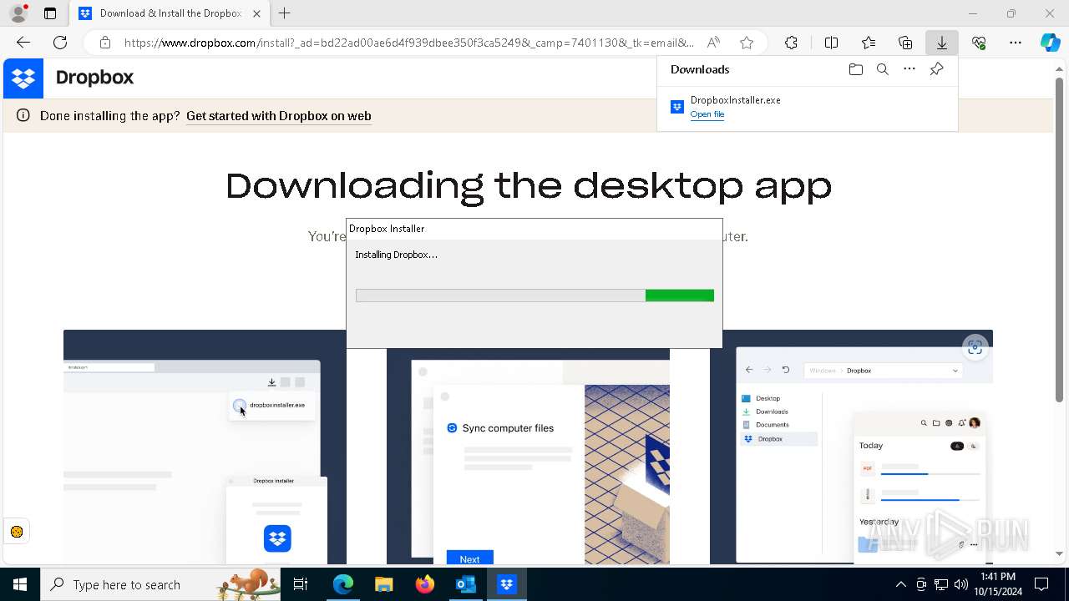Viewport: 1069px width, 601px height.
Task: Open Browser essentials icon
Action: pos(979,43)
